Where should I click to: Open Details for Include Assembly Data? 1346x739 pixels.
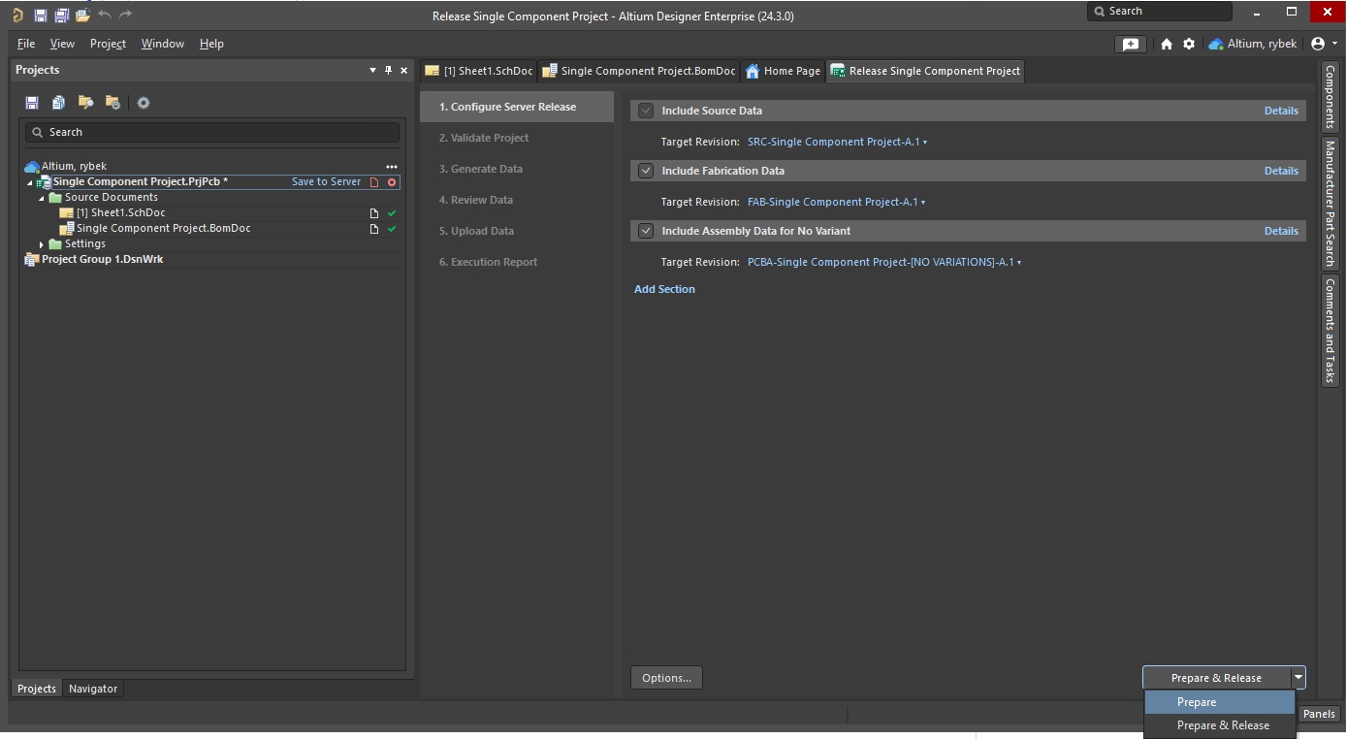(x=1281, y=231)
